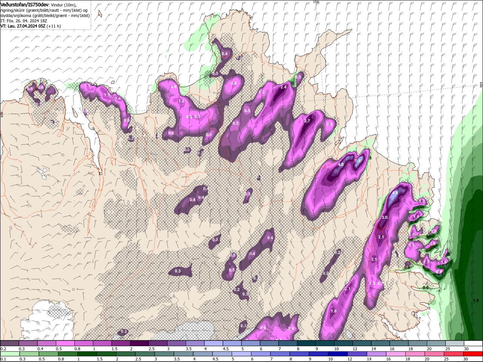Click the '0.2' label in the top legend row
This screenshot has width=483, height=362.
click(3, 348)
